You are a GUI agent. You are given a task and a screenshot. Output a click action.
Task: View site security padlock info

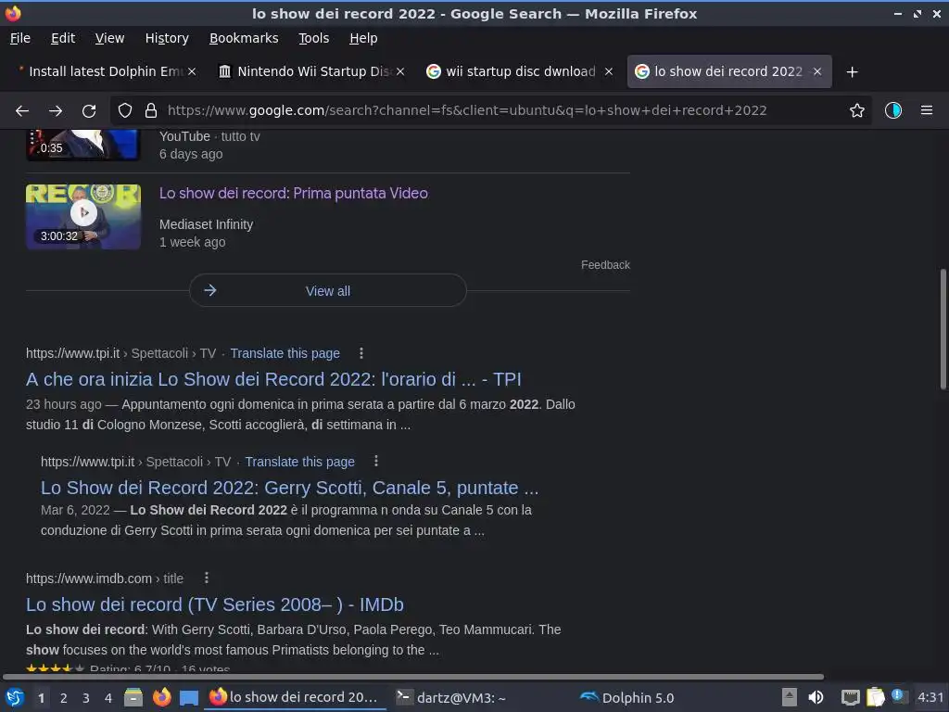[x=151, y=111]
